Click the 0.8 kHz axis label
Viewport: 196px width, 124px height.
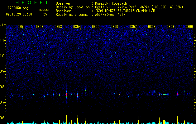(3, 87)
